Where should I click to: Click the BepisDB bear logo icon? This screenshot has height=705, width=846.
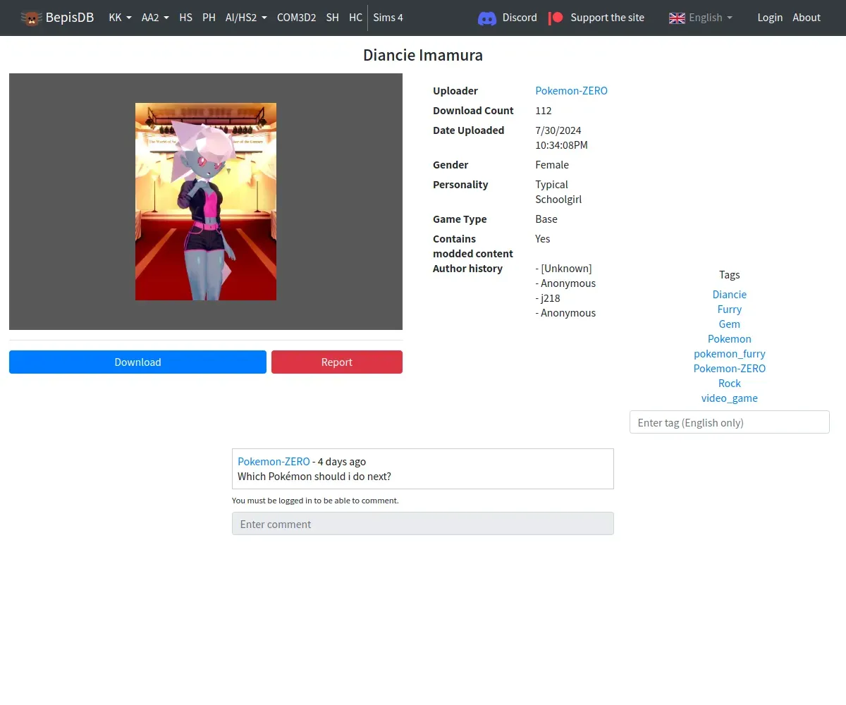31,18
